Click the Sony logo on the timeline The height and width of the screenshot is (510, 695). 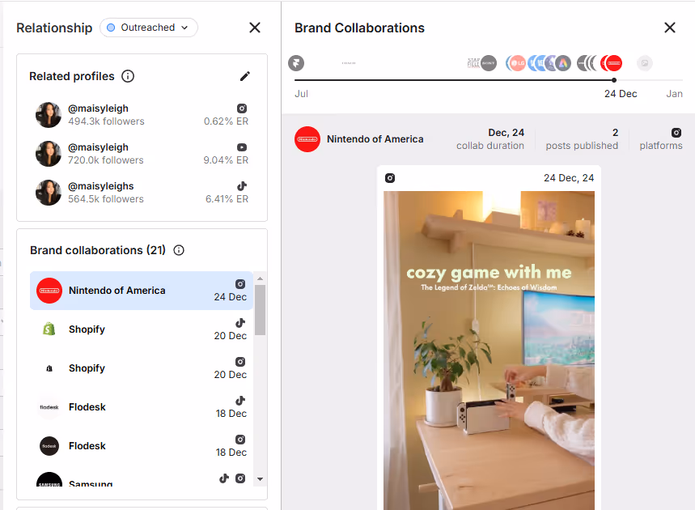tap(489, 63)
